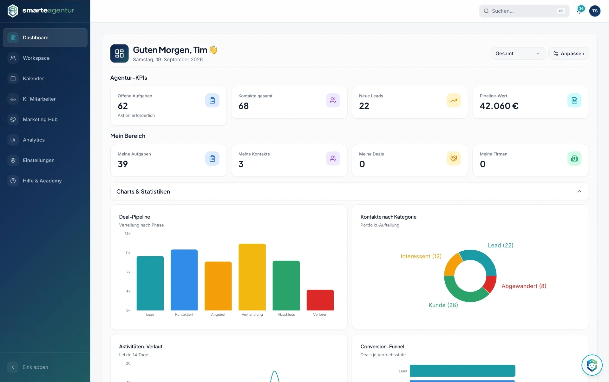Viewport: 609px width, 382px height.
Task: Click the Interessent (12) donut label
Action: click(421, 256)
